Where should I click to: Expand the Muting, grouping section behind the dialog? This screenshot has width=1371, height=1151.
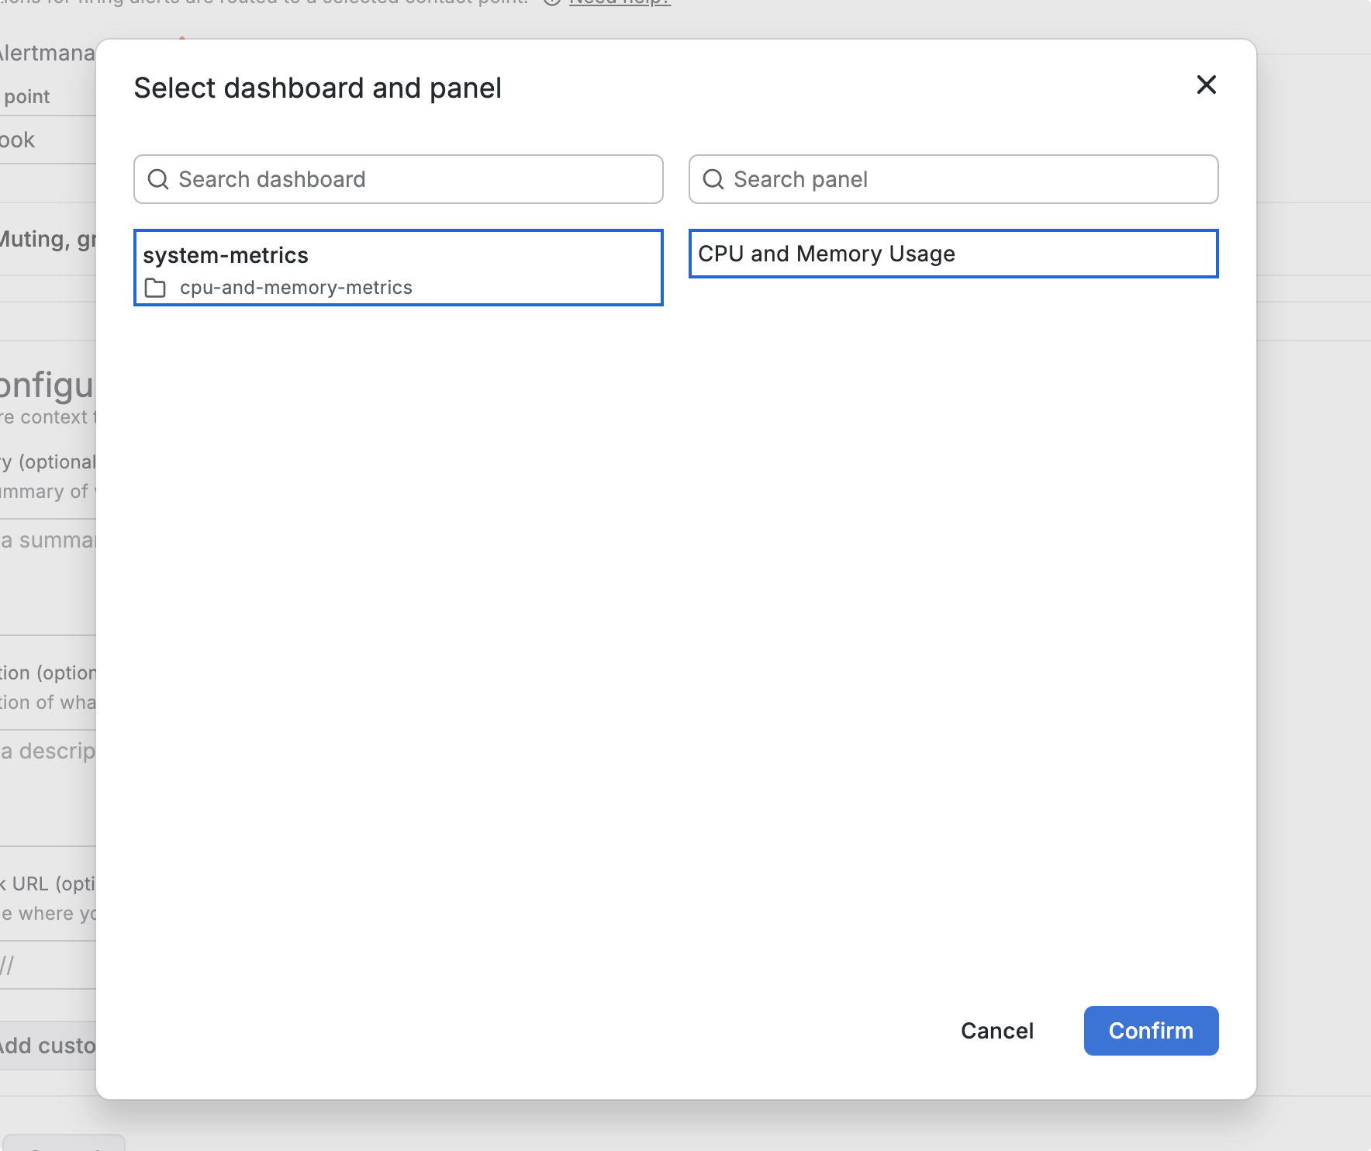tap(47, 240)
